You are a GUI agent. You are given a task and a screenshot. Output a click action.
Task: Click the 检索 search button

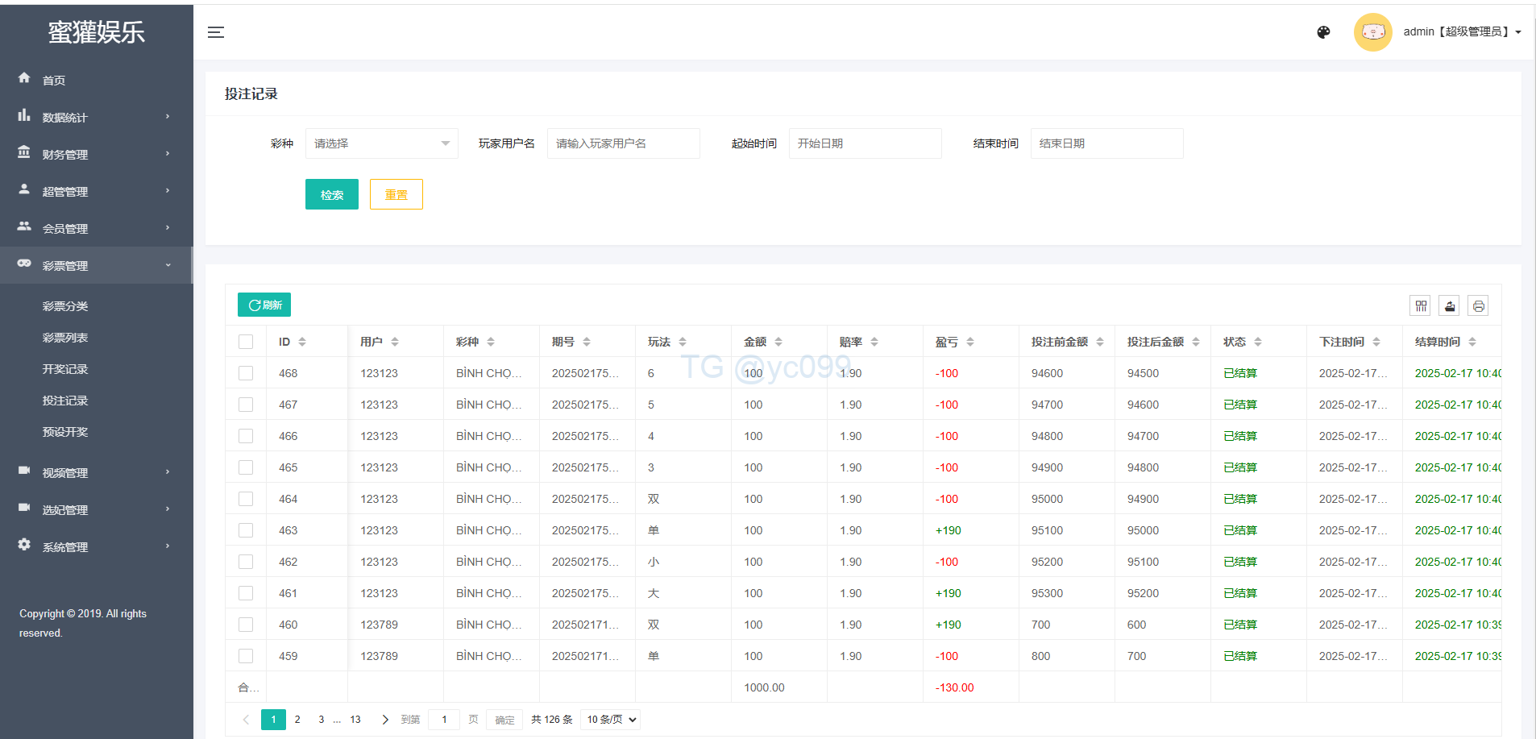(331, 194)
